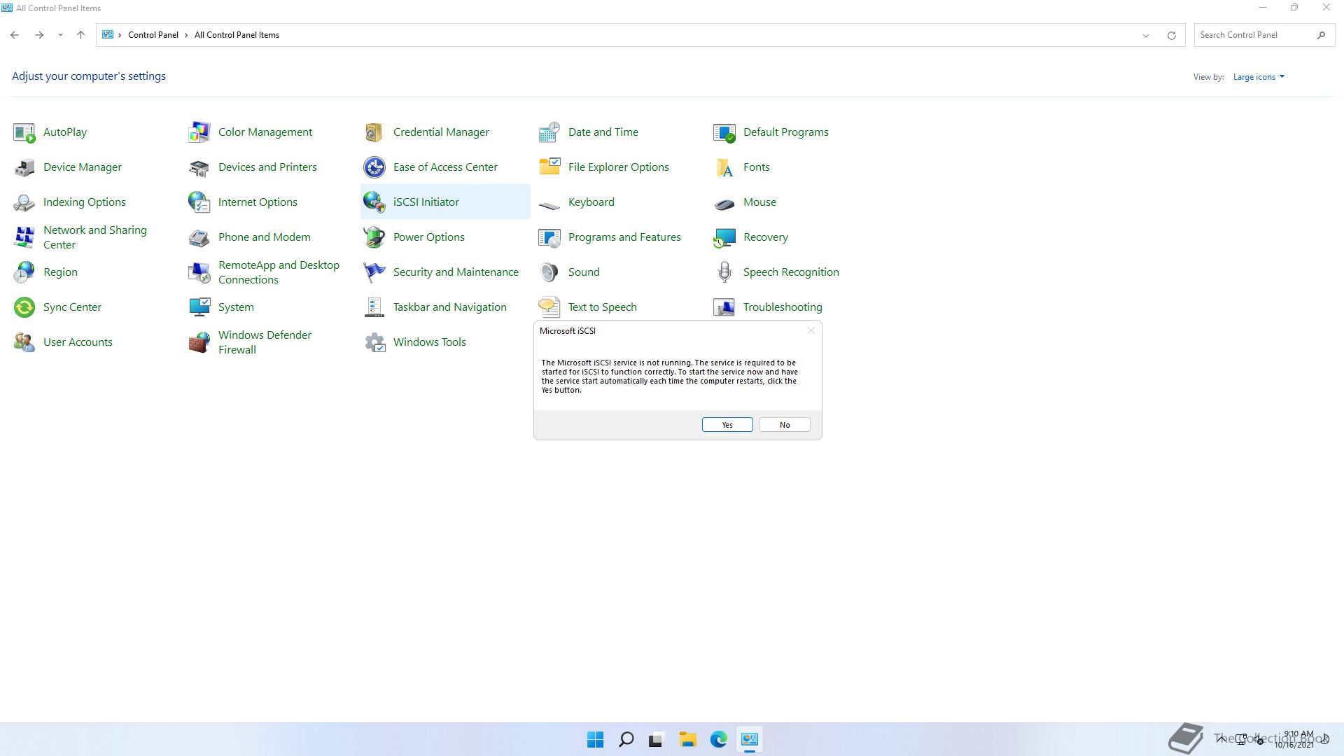Image resolution: width=1344 pixels, height=756 pixels.
Task: Open Task View on taskbar
Action: [x=656, y=740]
